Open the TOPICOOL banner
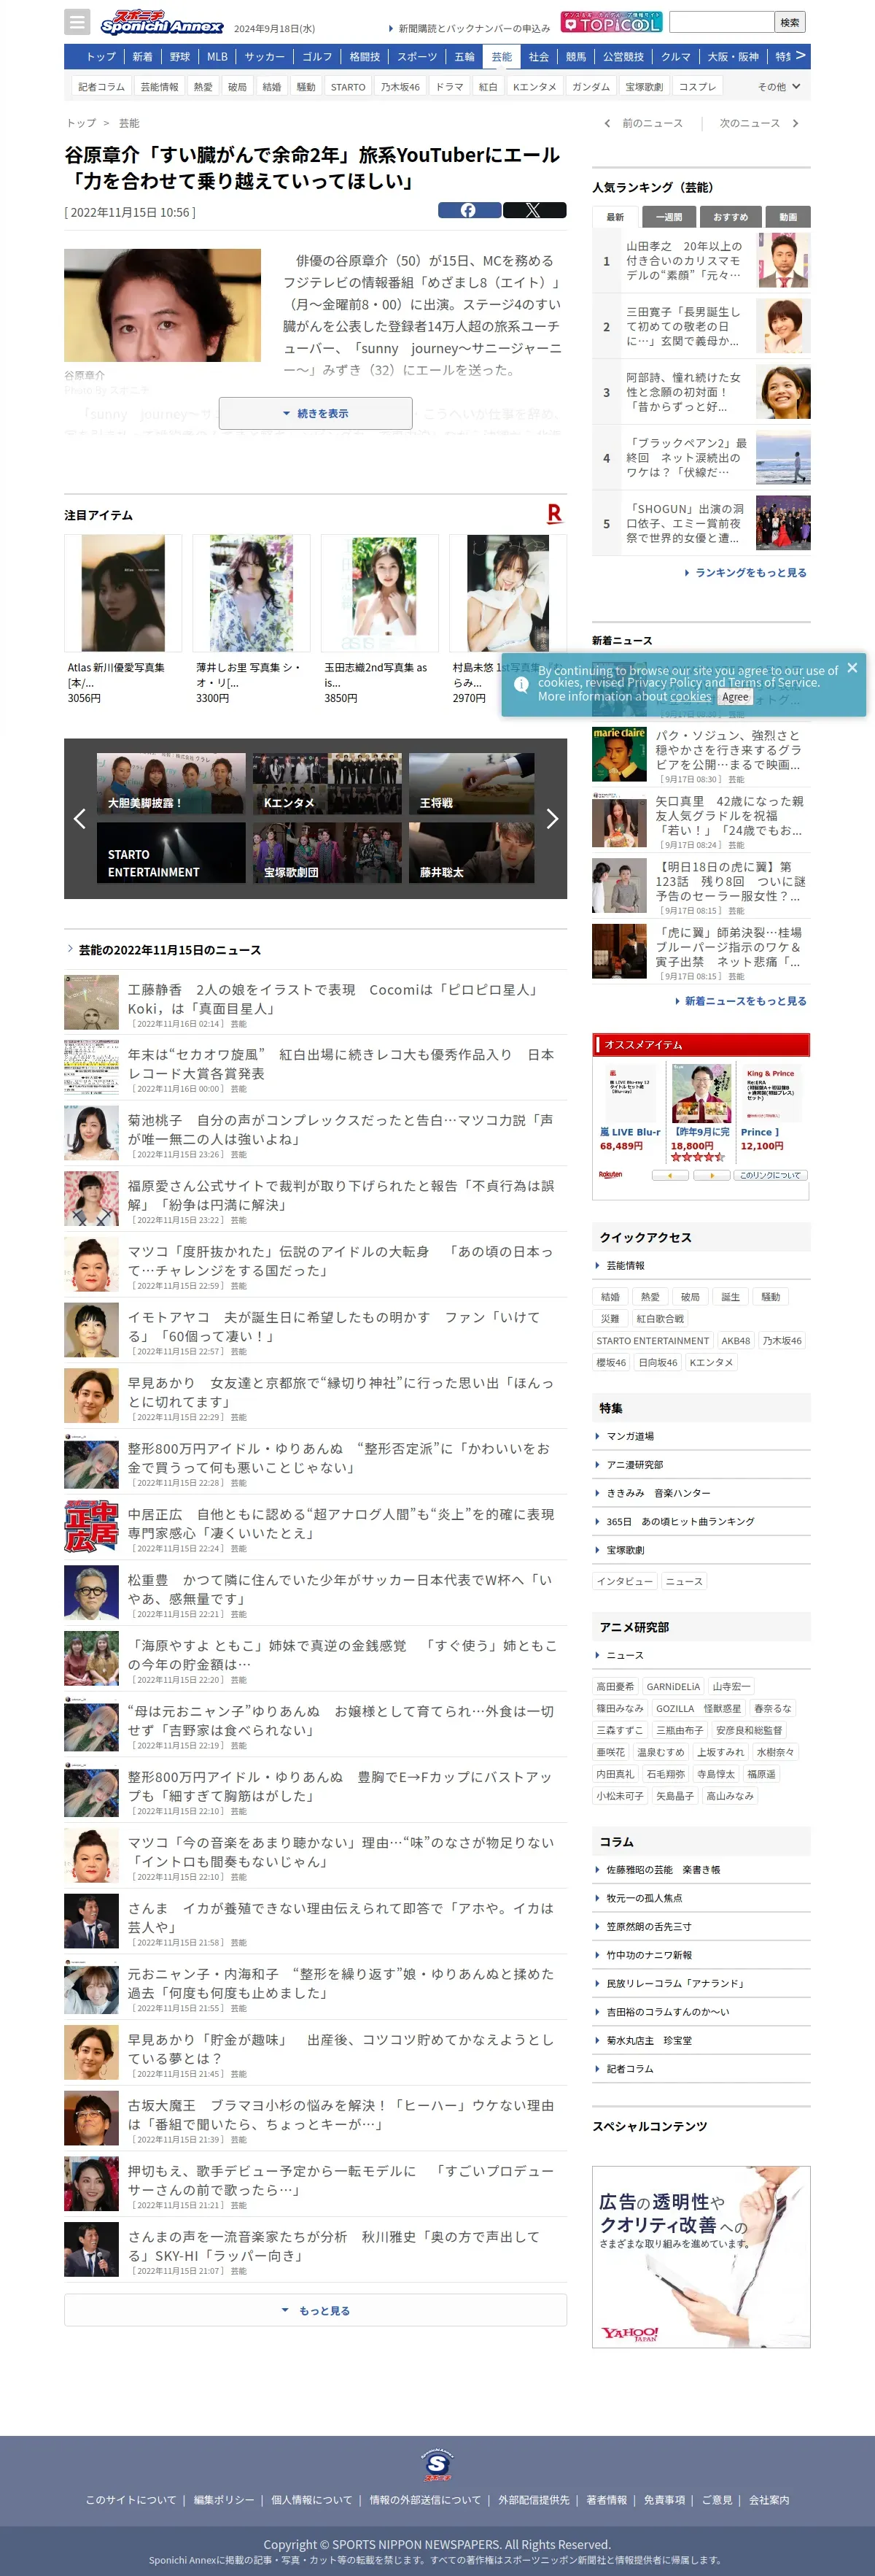This screenshot has width=875, height=2576. pos(611,22)
